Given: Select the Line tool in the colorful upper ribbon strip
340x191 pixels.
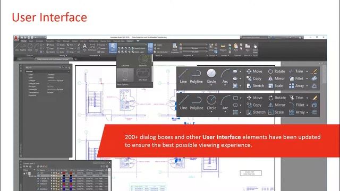Looking at the screenshot, I should [x=183, y=76].
